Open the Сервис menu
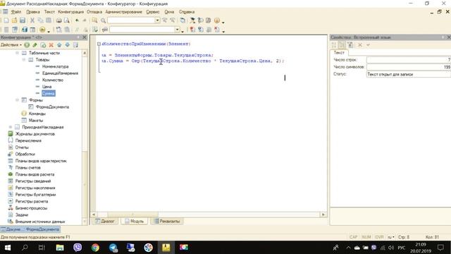Image resolution: width=451 pixels, height=254 pixels. pyautogui.click(x=153, y=12)
